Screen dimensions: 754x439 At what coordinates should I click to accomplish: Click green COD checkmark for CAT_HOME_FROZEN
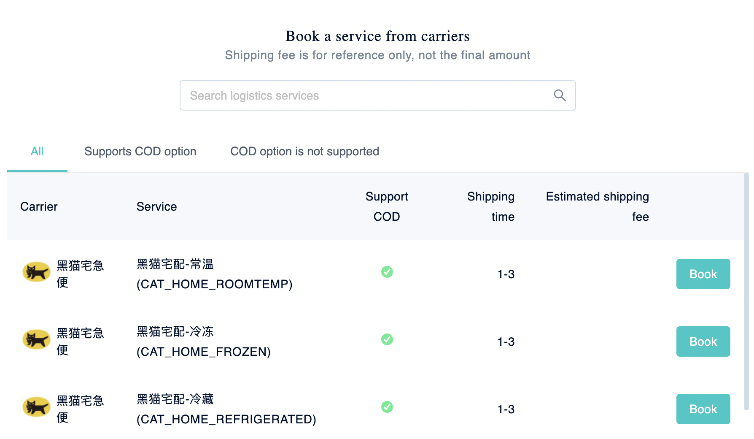[x=387, y=339]
